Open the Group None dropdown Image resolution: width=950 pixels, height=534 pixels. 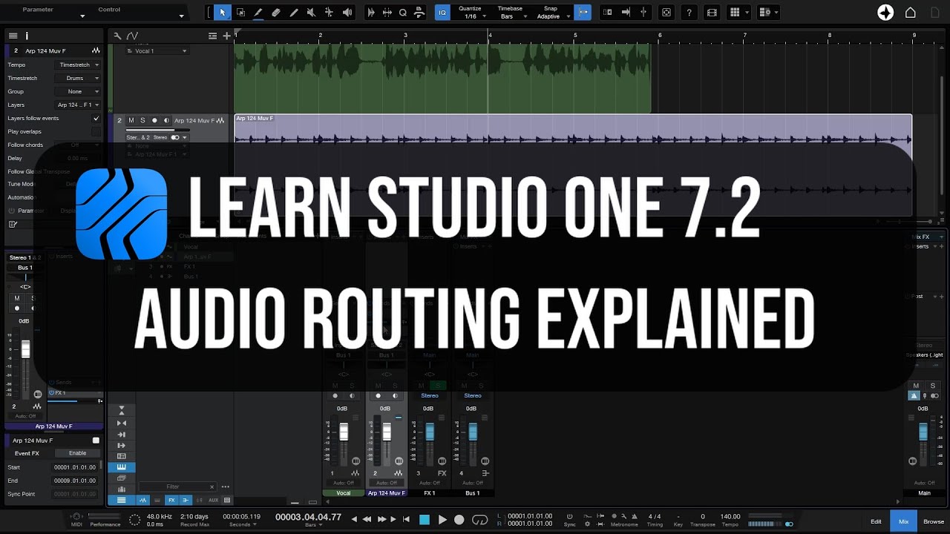[x=79, y=91]
